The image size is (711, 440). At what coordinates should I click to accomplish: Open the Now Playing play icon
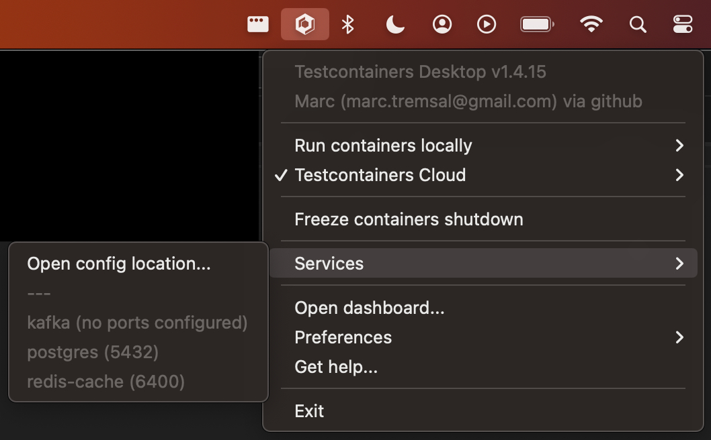[x=486, y=25]
